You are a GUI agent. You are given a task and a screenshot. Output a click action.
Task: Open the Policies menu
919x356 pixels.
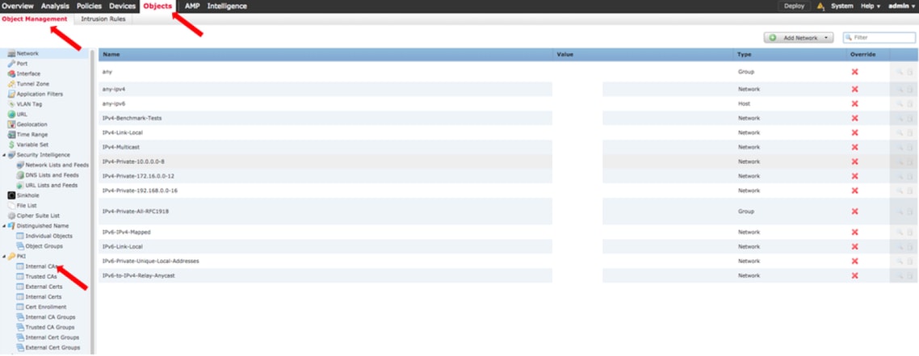[x=89, y=6]
